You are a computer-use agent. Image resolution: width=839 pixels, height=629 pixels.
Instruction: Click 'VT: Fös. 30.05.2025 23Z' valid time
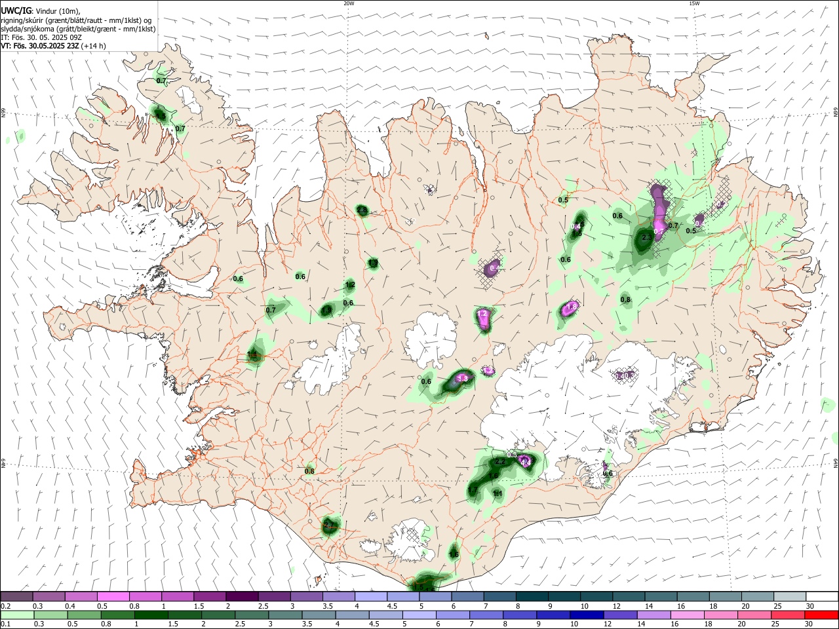(x=40, y=46)
